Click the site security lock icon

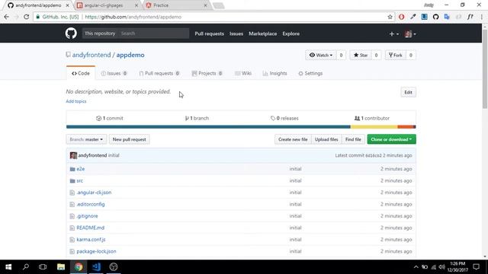pyautogui.click(x=38, y=17)
